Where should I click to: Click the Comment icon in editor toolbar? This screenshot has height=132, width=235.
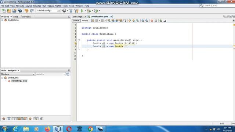pos(161,21)
